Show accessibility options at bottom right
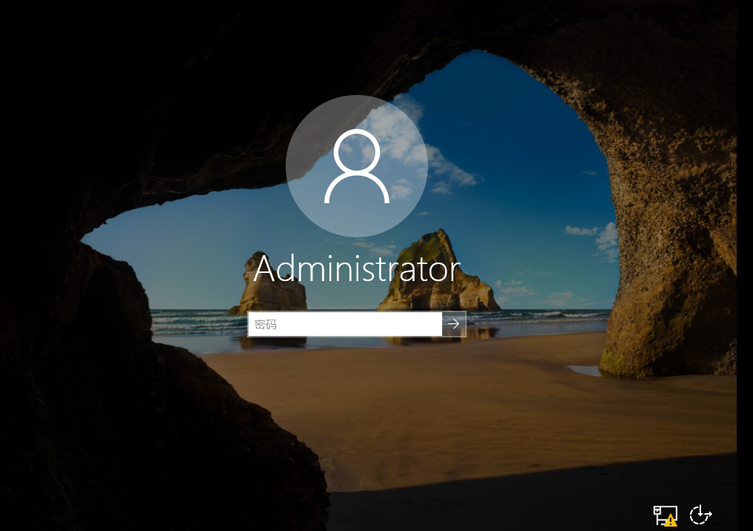The image size is (753, 531). [700, 515]
